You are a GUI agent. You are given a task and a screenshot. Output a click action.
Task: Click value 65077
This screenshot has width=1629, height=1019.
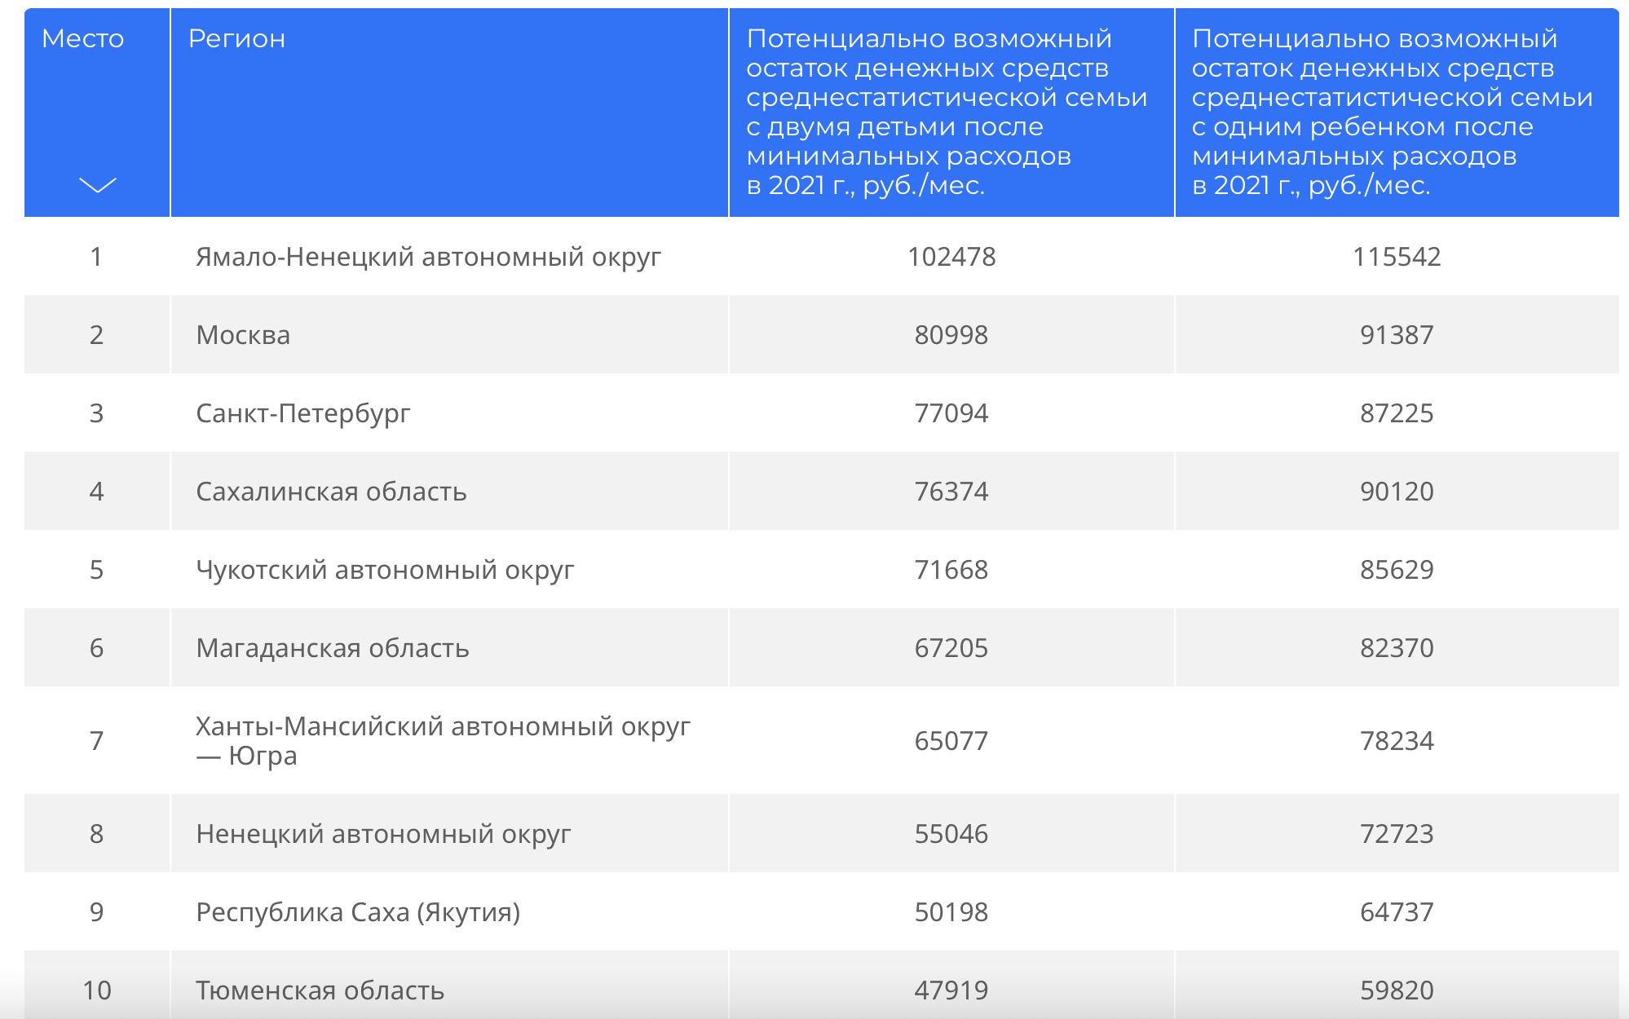click(x=951, y=741)
